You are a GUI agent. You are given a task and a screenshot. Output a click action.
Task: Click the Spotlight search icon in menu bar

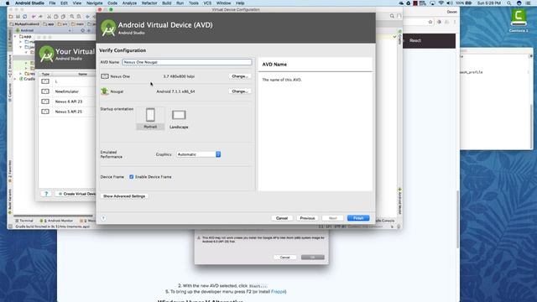pos(509,3)
